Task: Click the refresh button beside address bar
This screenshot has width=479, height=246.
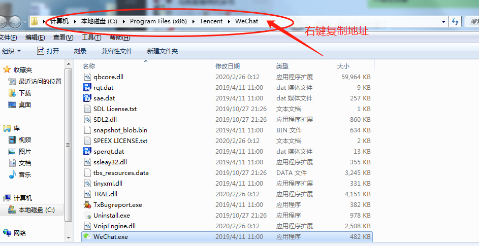Action: [x=455, y=21]
